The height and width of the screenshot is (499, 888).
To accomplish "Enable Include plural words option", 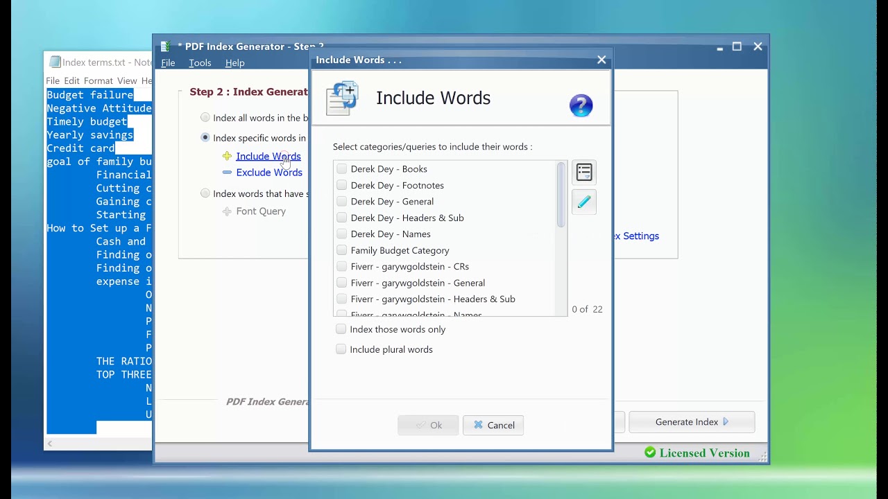I will click(x=341, y=349).
